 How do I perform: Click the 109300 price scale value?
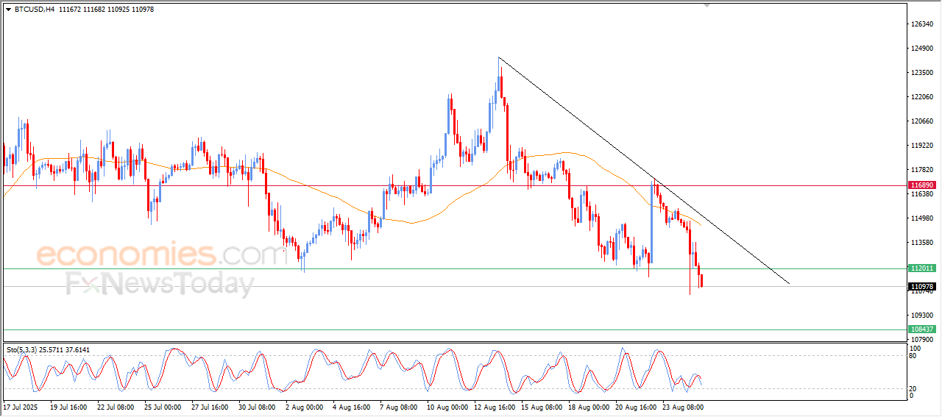pyautogui.click(x=922, y=316)
